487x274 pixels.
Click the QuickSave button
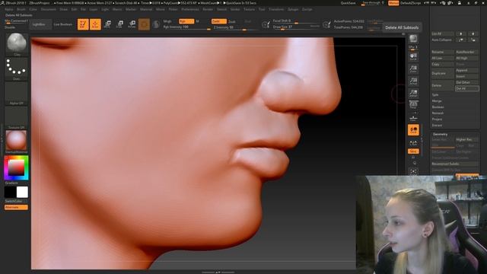tap(349, 3)
